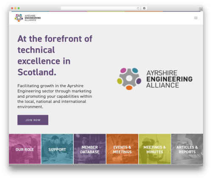Open the OUR ROLE tile

[x=25, y=149]
